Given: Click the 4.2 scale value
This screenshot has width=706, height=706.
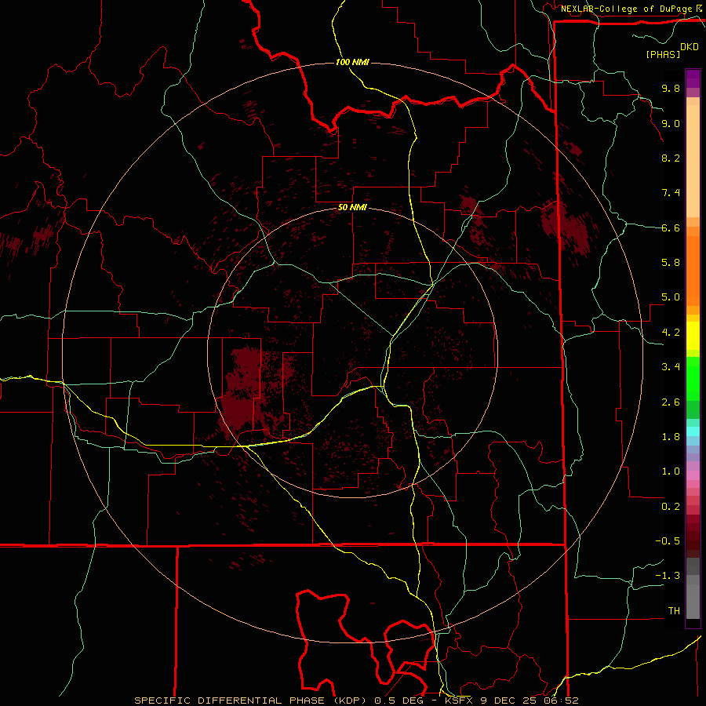Looking at the screenshot, I should point(671,333).
